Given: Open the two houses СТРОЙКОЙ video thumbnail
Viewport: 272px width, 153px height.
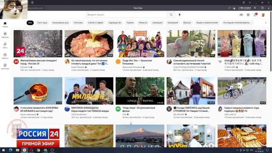Looking at the screenshot, I should pyautogui.click(x=191, y=91).
